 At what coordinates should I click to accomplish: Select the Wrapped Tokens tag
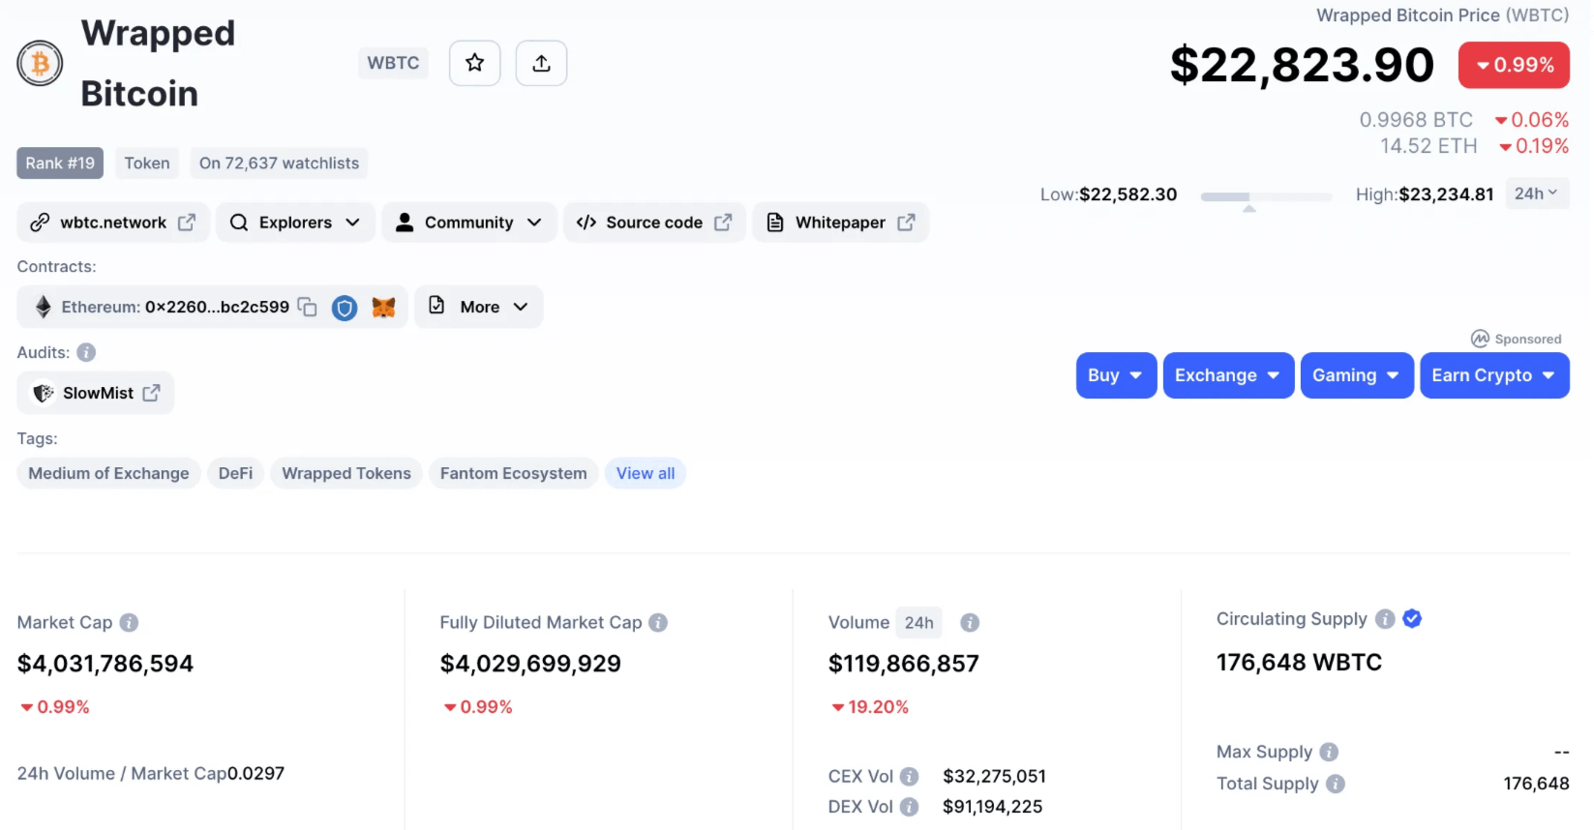346,473
